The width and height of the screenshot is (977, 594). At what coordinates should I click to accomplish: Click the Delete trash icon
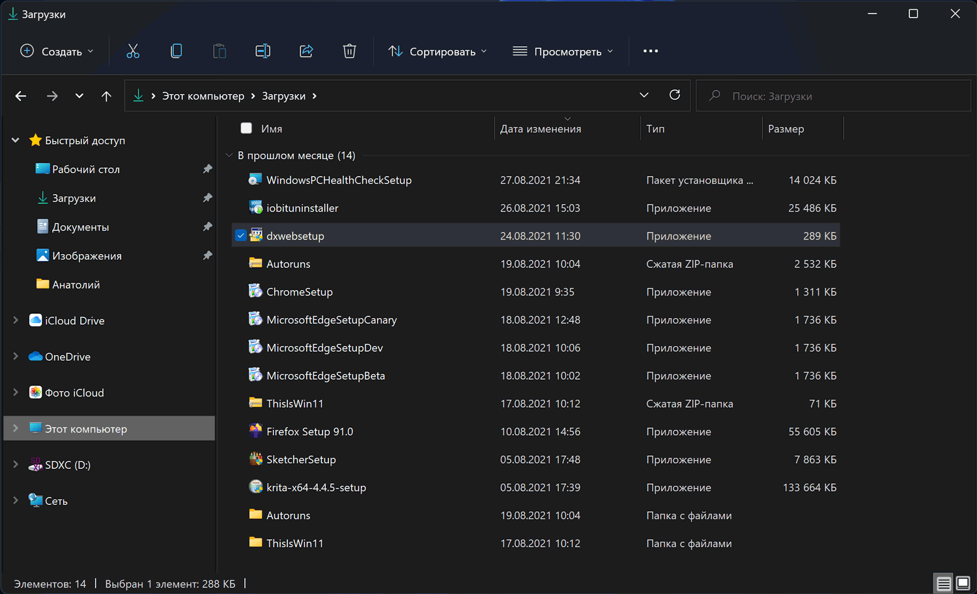tap(349, 51)
